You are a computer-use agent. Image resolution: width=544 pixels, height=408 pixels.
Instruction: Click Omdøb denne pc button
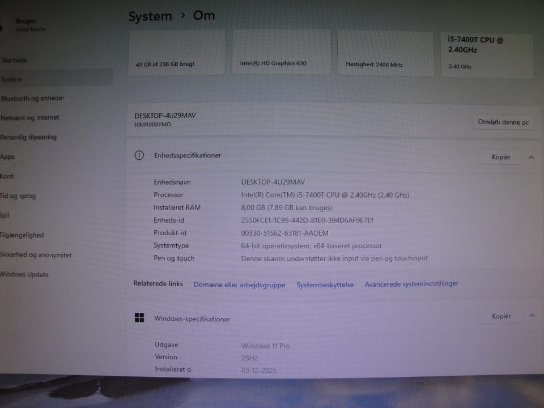click(503, 122)
